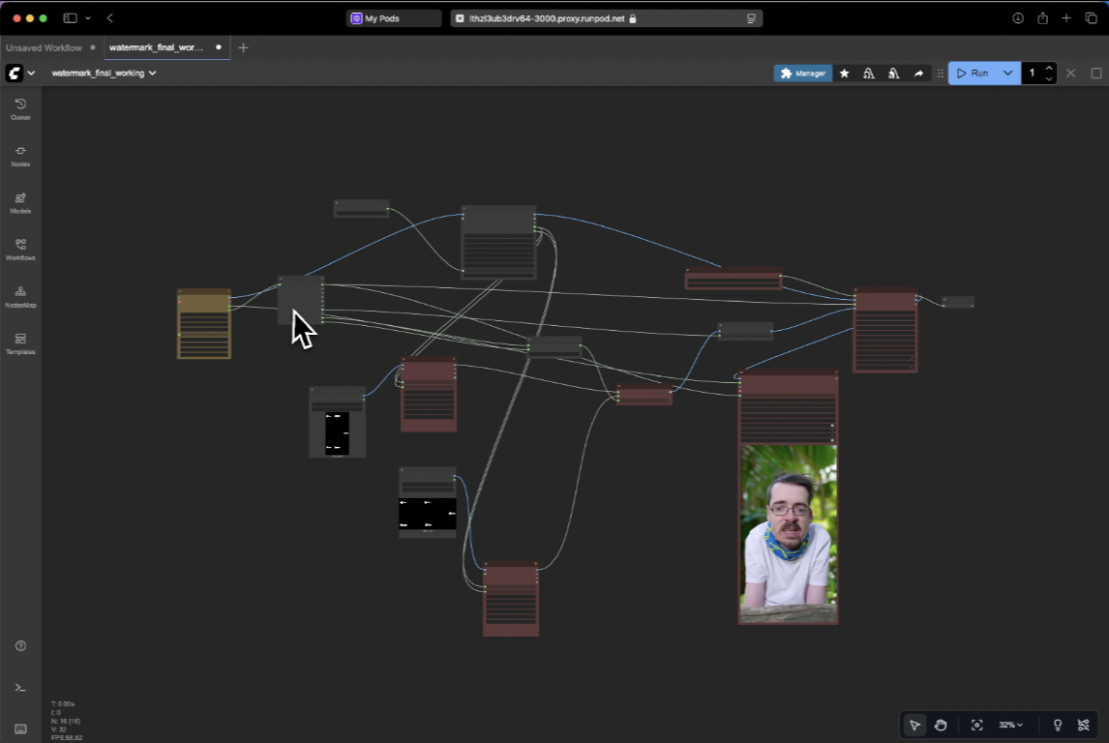Viewport: 1109px width, 743px height.
Task: Run the workflow
Action: point(973,73)
